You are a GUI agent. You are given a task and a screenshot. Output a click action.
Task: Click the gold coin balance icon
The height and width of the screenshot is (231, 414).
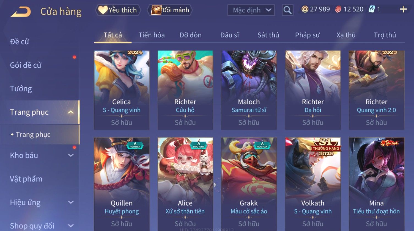point(305,9)
